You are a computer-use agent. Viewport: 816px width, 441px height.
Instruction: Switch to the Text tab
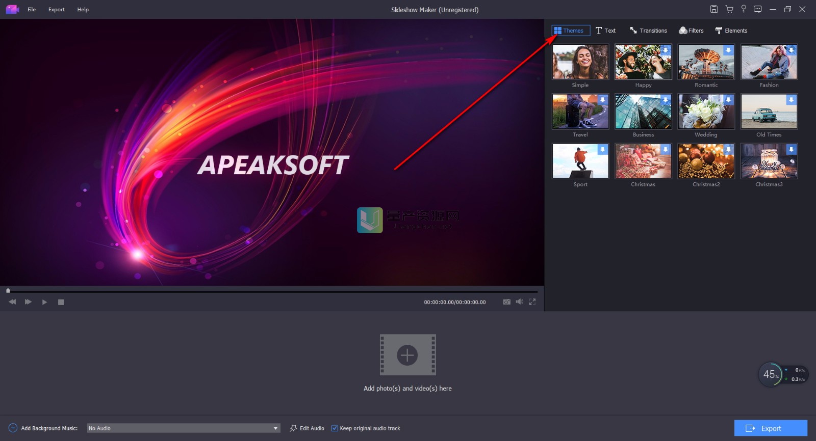tap(605, 31)
